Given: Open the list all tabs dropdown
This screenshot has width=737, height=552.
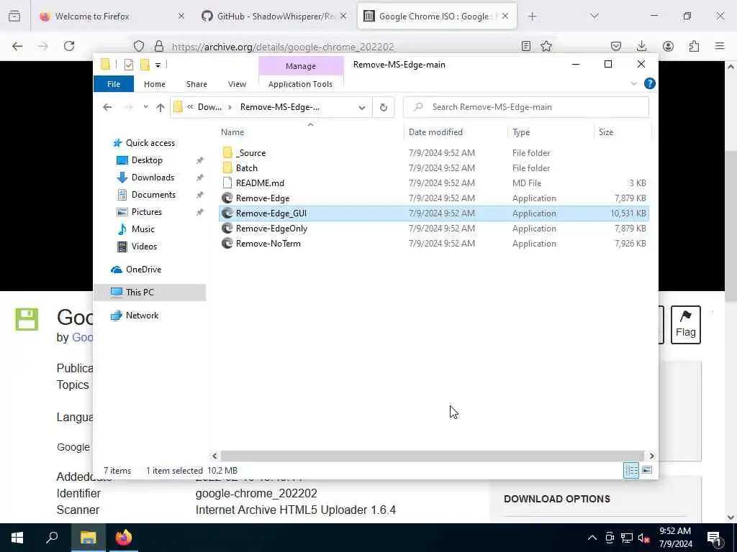Looking at the screenshot, I should coord(594,17).
